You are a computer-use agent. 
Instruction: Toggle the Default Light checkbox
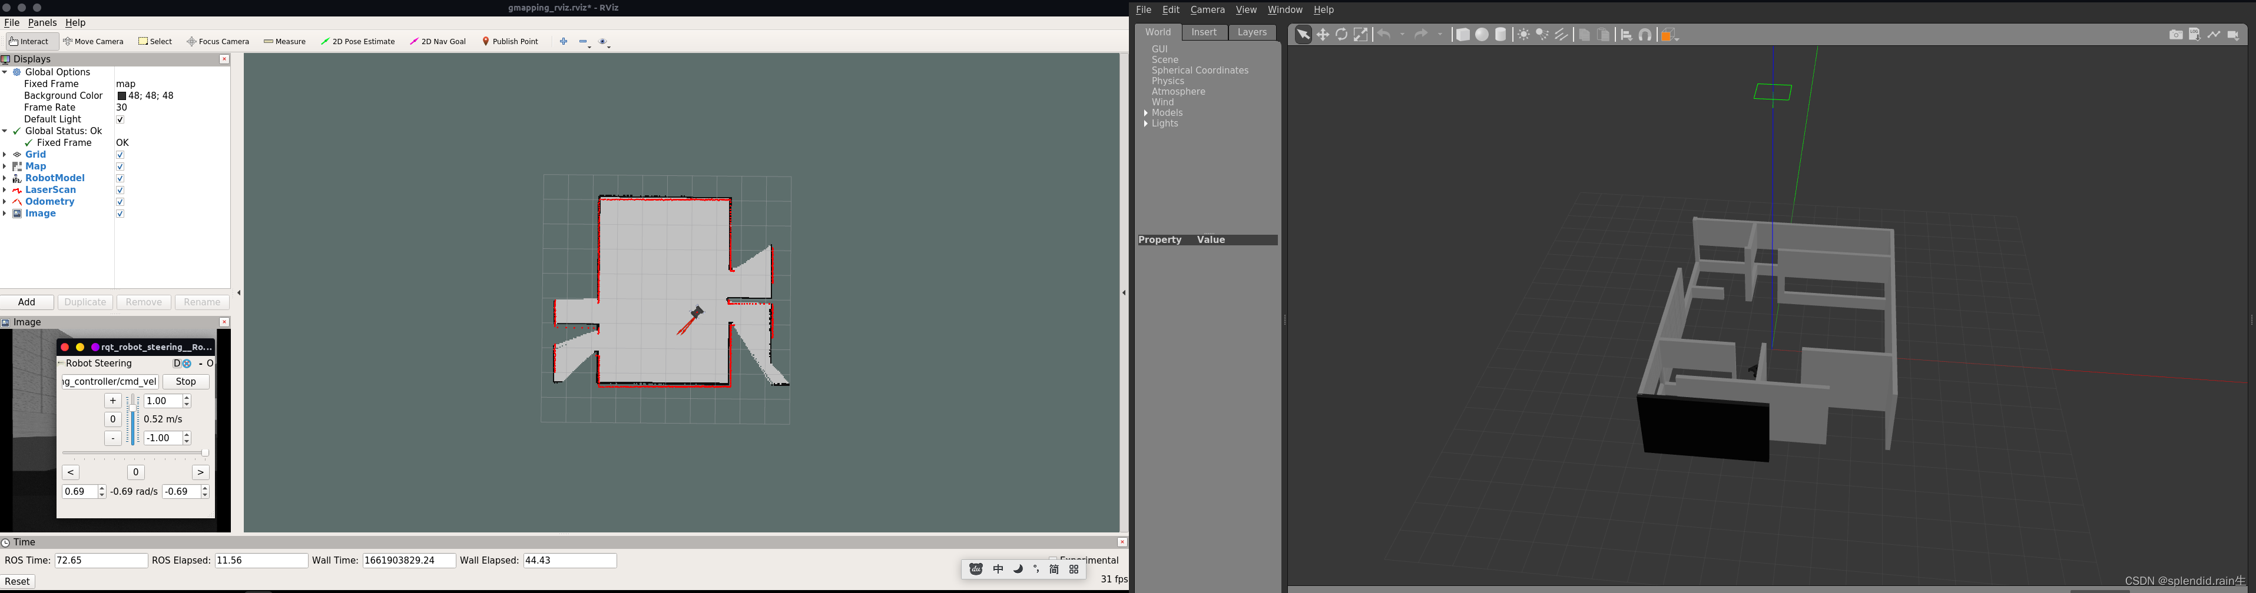point(120,120)
